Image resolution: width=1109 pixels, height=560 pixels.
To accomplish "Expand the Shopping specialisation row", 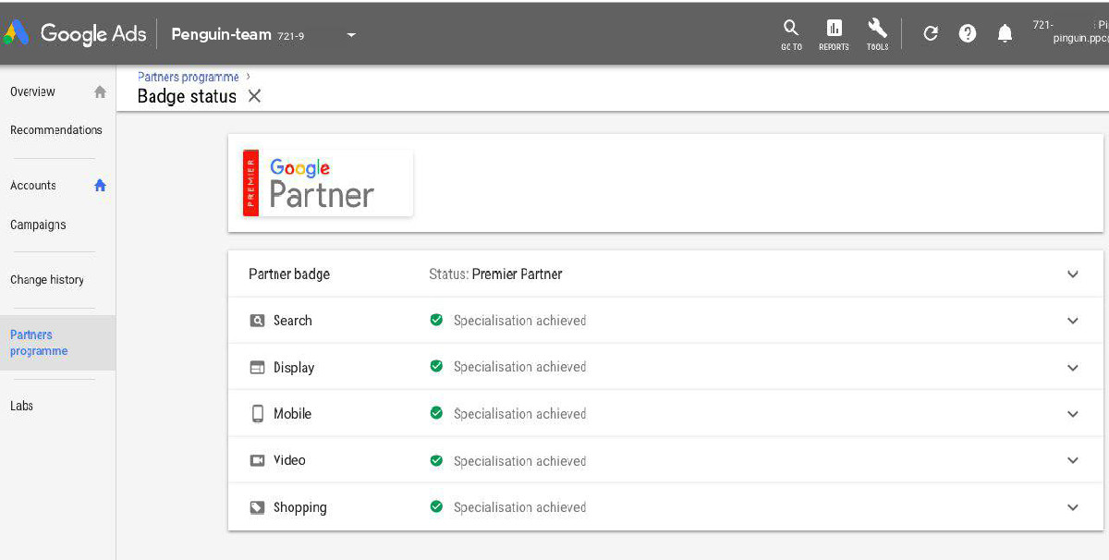I will (1073, 507).
